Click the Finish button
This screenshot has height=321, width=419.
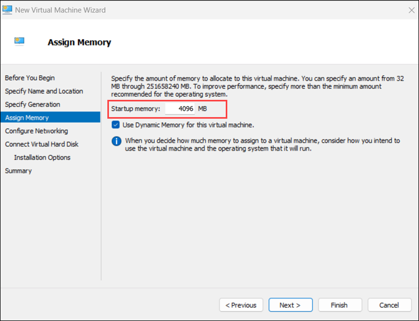tap(340, 305)
